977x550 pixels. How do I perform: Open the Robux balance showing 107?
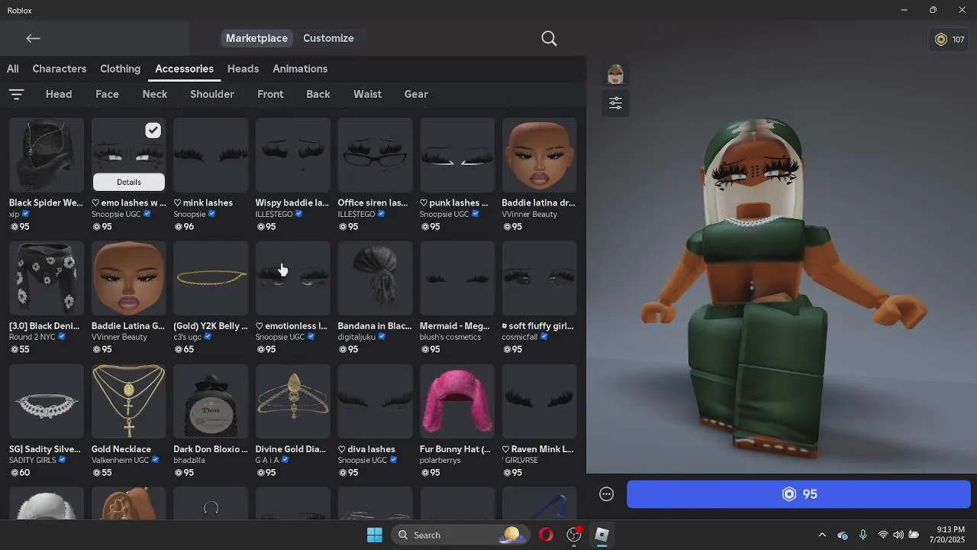950,40
